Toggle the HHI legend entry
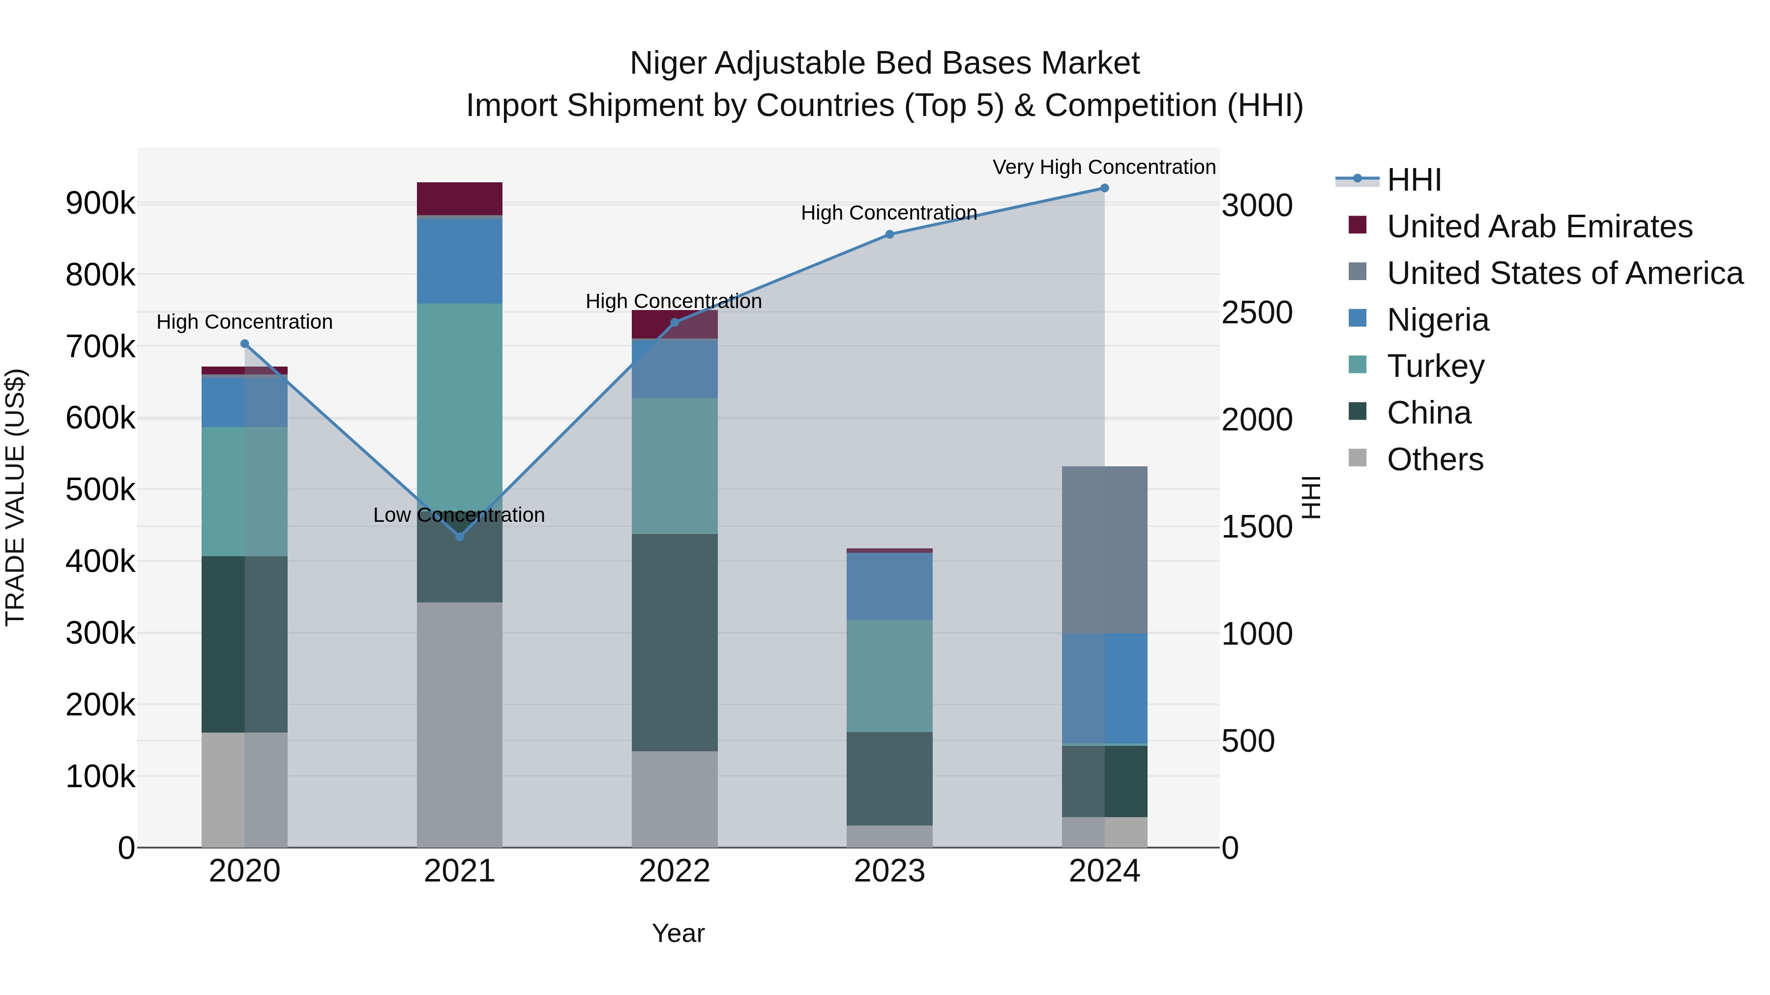This screenshot has height=995, width=1770. [x=1388, y=180]
